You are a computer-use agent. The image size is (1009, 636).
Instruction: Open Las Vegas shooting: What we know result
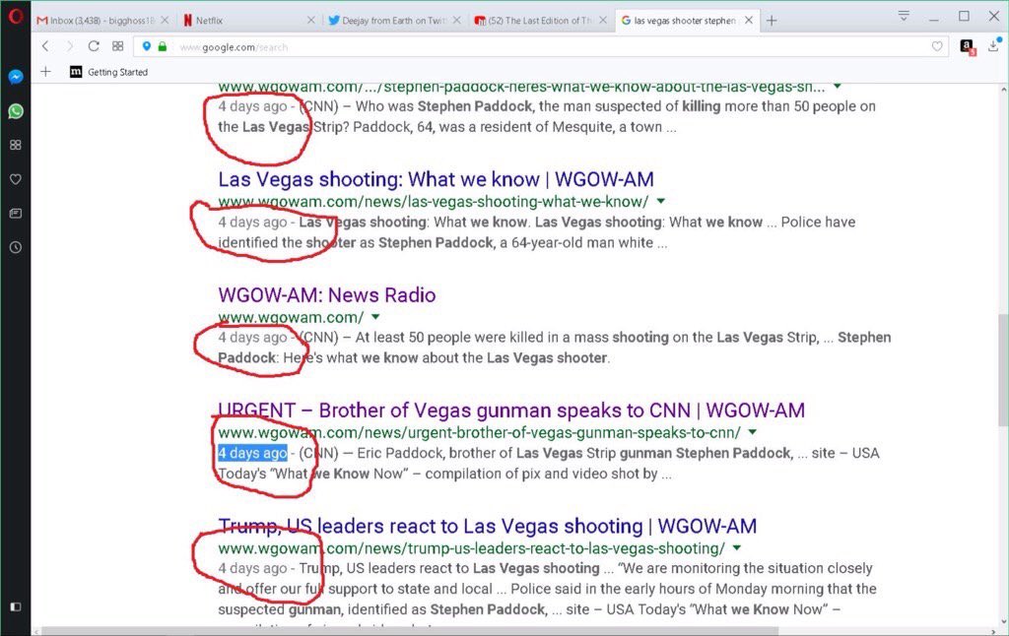tap(436, 179)
